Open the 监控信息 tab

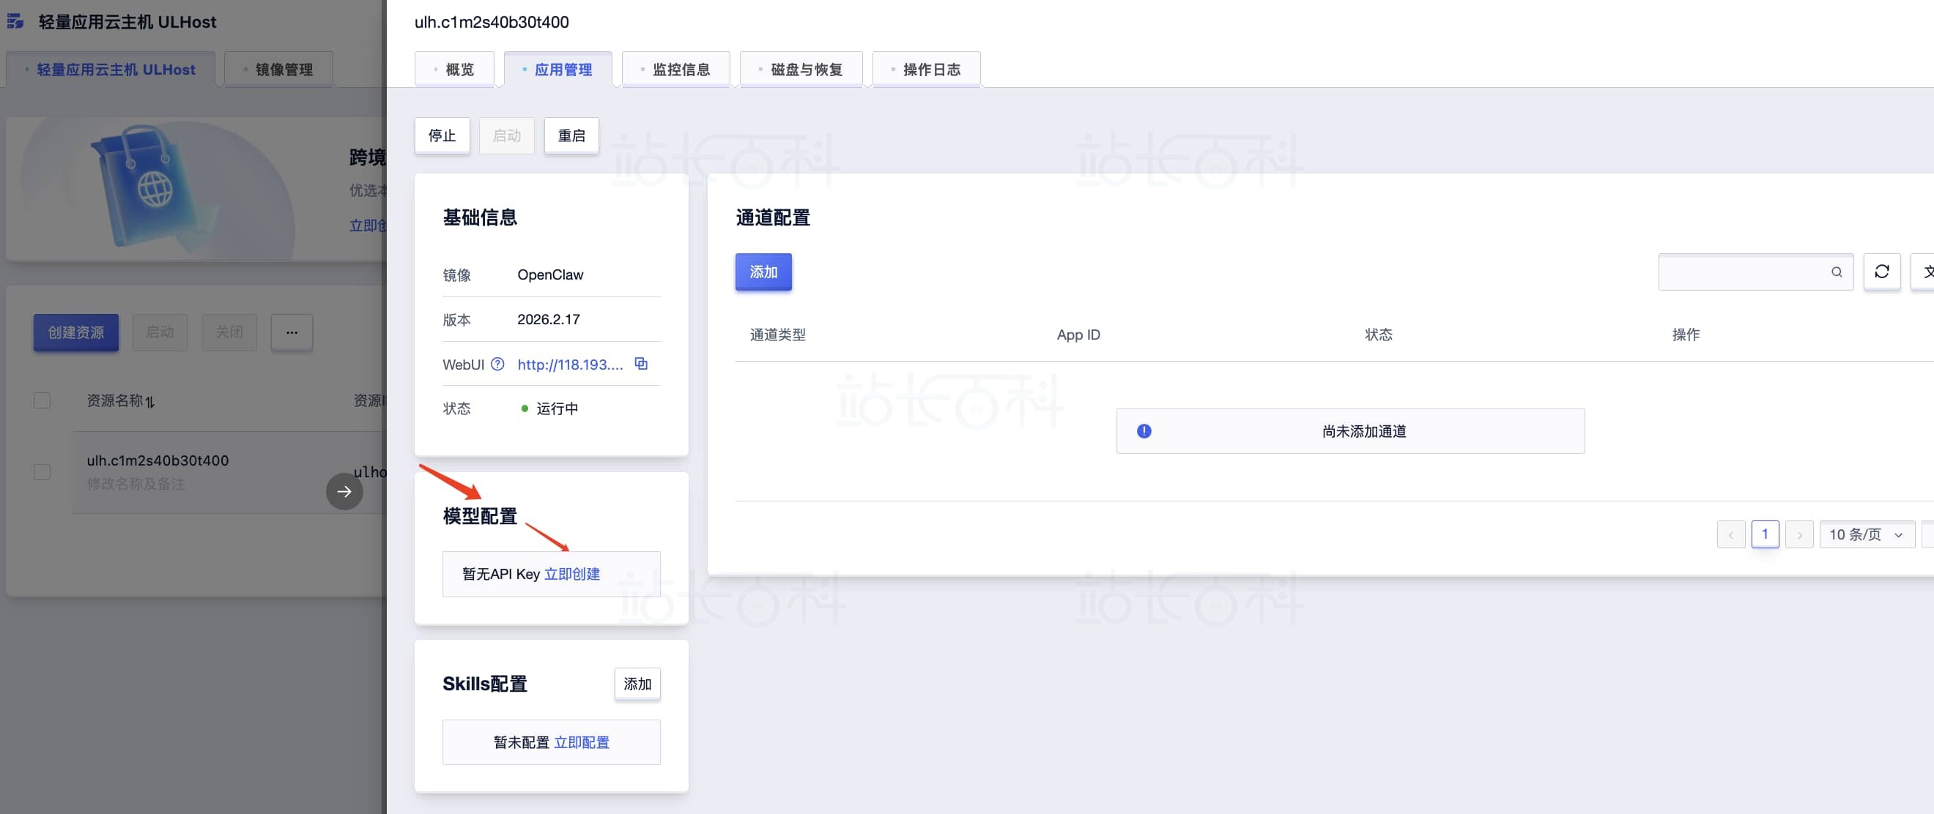(x=675, y=69)
